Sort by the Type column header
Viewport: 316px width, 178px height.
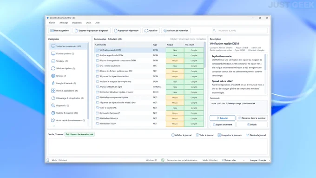[x=158, y=45]
